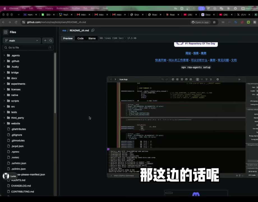Open the 网站 link
258x202 pixels.
[188, 53]
